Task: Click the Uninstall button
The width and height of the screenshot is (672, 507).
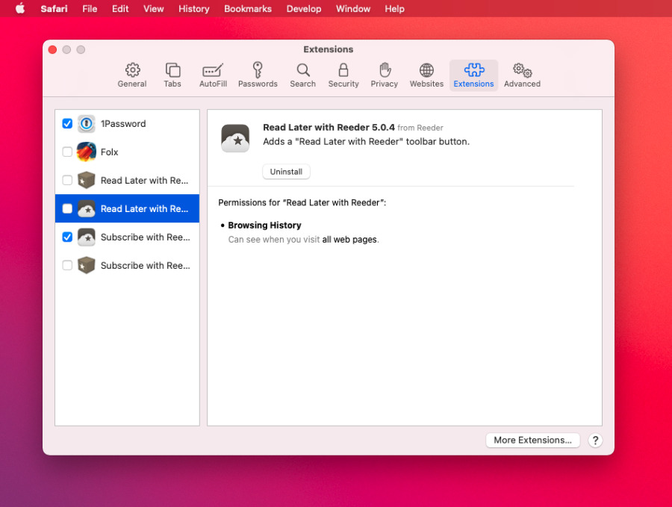Action: (x=286, y=172)
